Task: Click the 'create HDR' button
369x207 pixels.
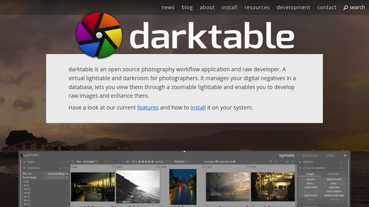Action: point(310,187)
